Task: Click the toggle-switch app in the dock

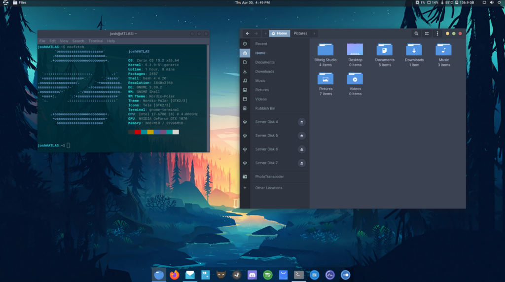Action: click(x=345, y=275)
